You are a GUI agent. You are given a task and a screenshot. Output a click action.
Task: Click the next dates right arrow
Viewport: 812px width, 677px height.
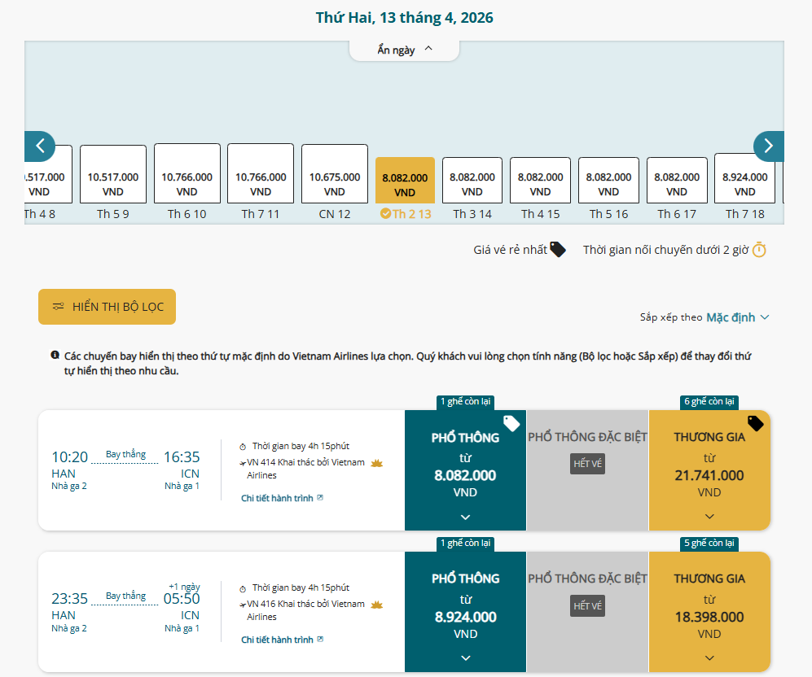[768, 146]
